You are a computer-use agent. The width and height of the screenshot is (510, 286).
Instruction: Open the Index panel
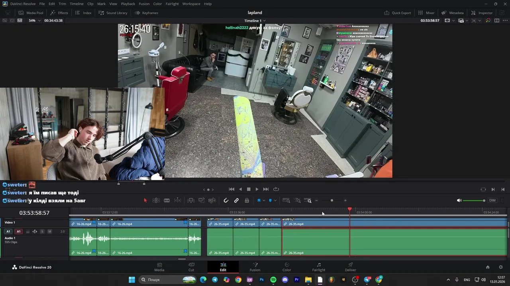pyautogui.click(x=83, y=13)
